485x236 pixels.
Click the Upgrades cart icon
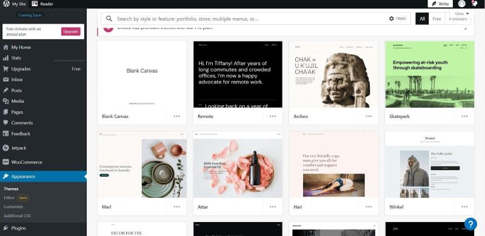point(5,69)
